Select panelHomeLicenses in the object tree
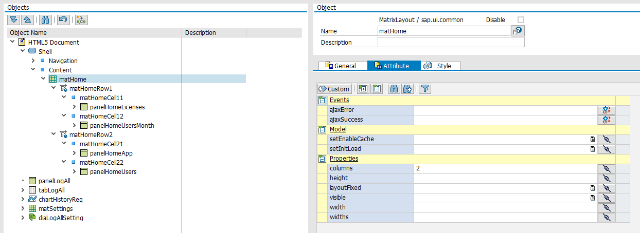The height and width of the screenshot is (233, 640). pyautogui.click(x=117, y=107)
